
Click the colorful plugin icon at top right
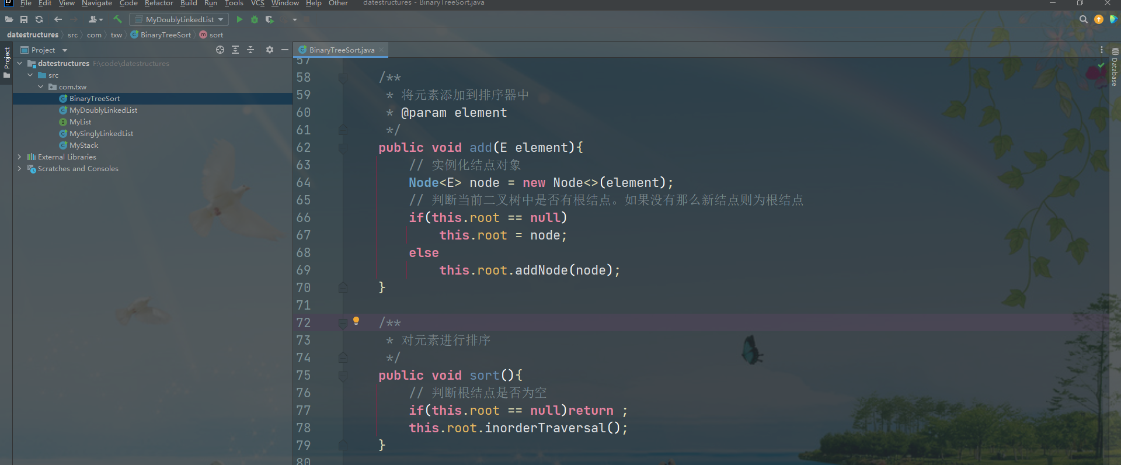click(1113, 19)
